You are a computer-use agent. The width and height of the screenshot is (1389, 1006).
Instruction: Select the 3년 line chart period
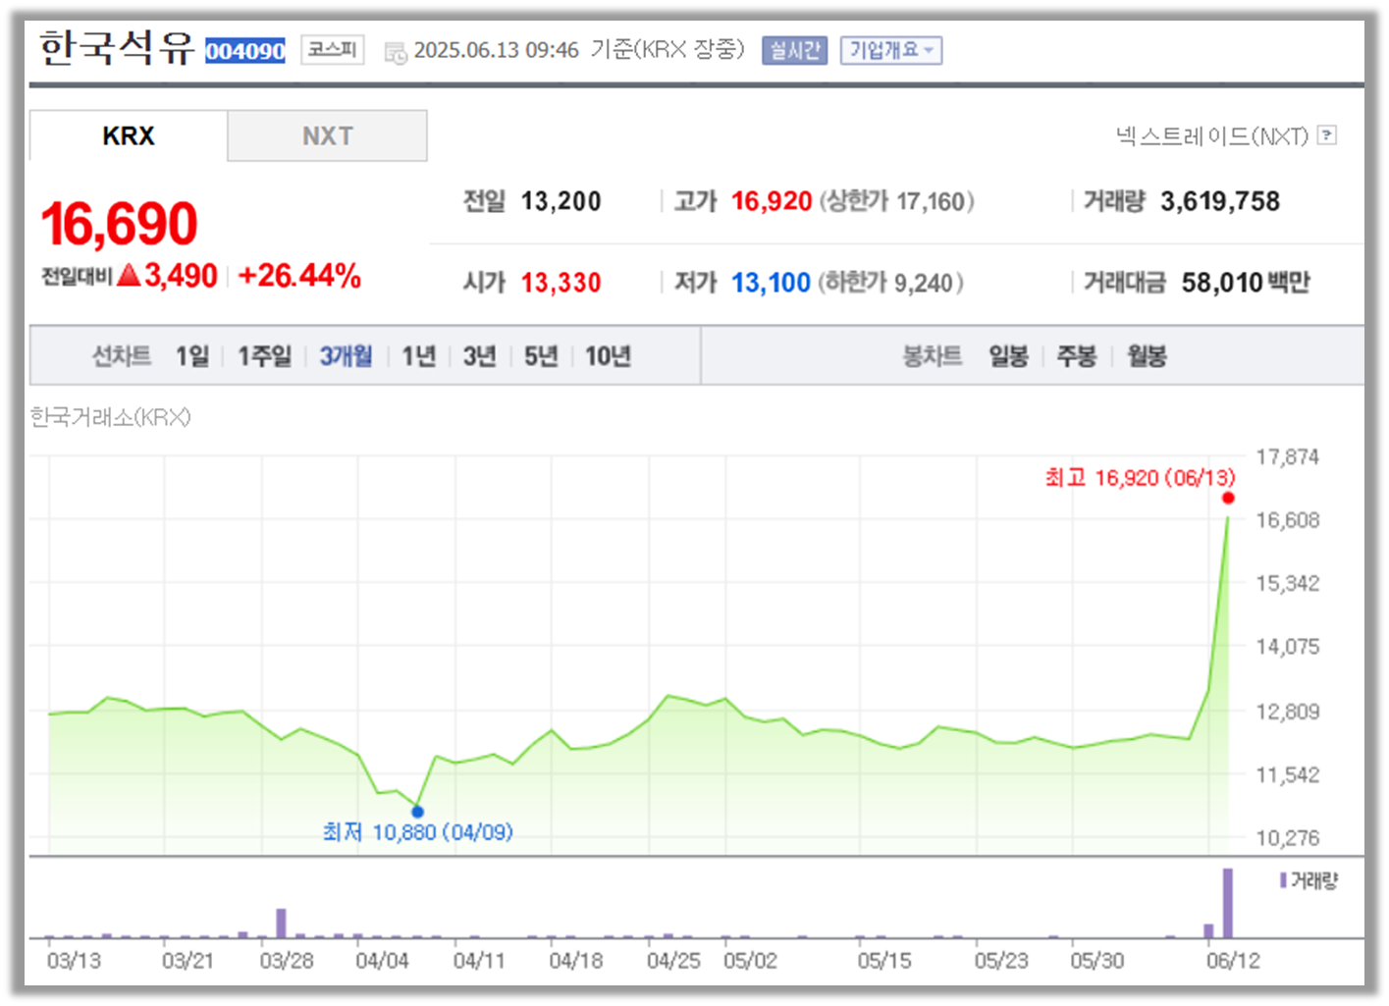480,355
